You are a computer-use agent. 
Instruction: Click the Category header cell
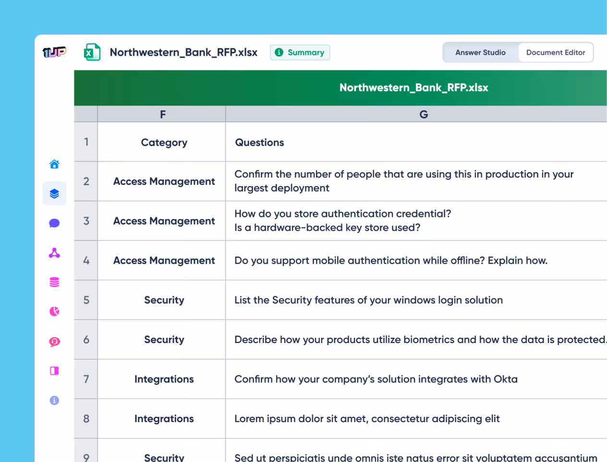[x=162, y=142]
